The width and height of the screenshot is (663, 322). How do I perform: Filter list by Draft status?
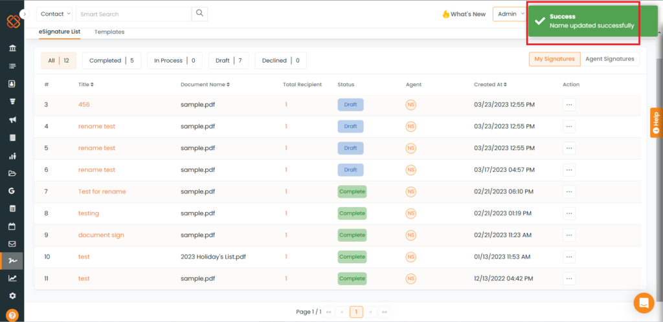[229, 61]
